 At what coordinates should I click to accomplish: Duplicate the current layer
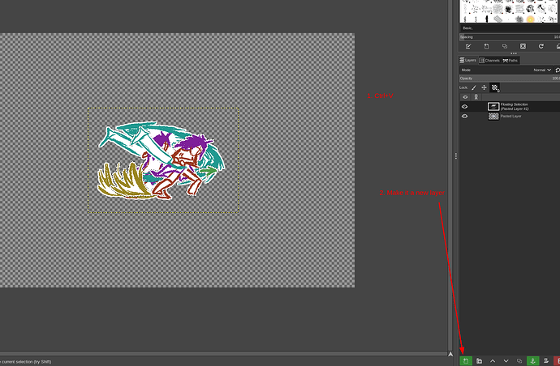pos(519,361)
